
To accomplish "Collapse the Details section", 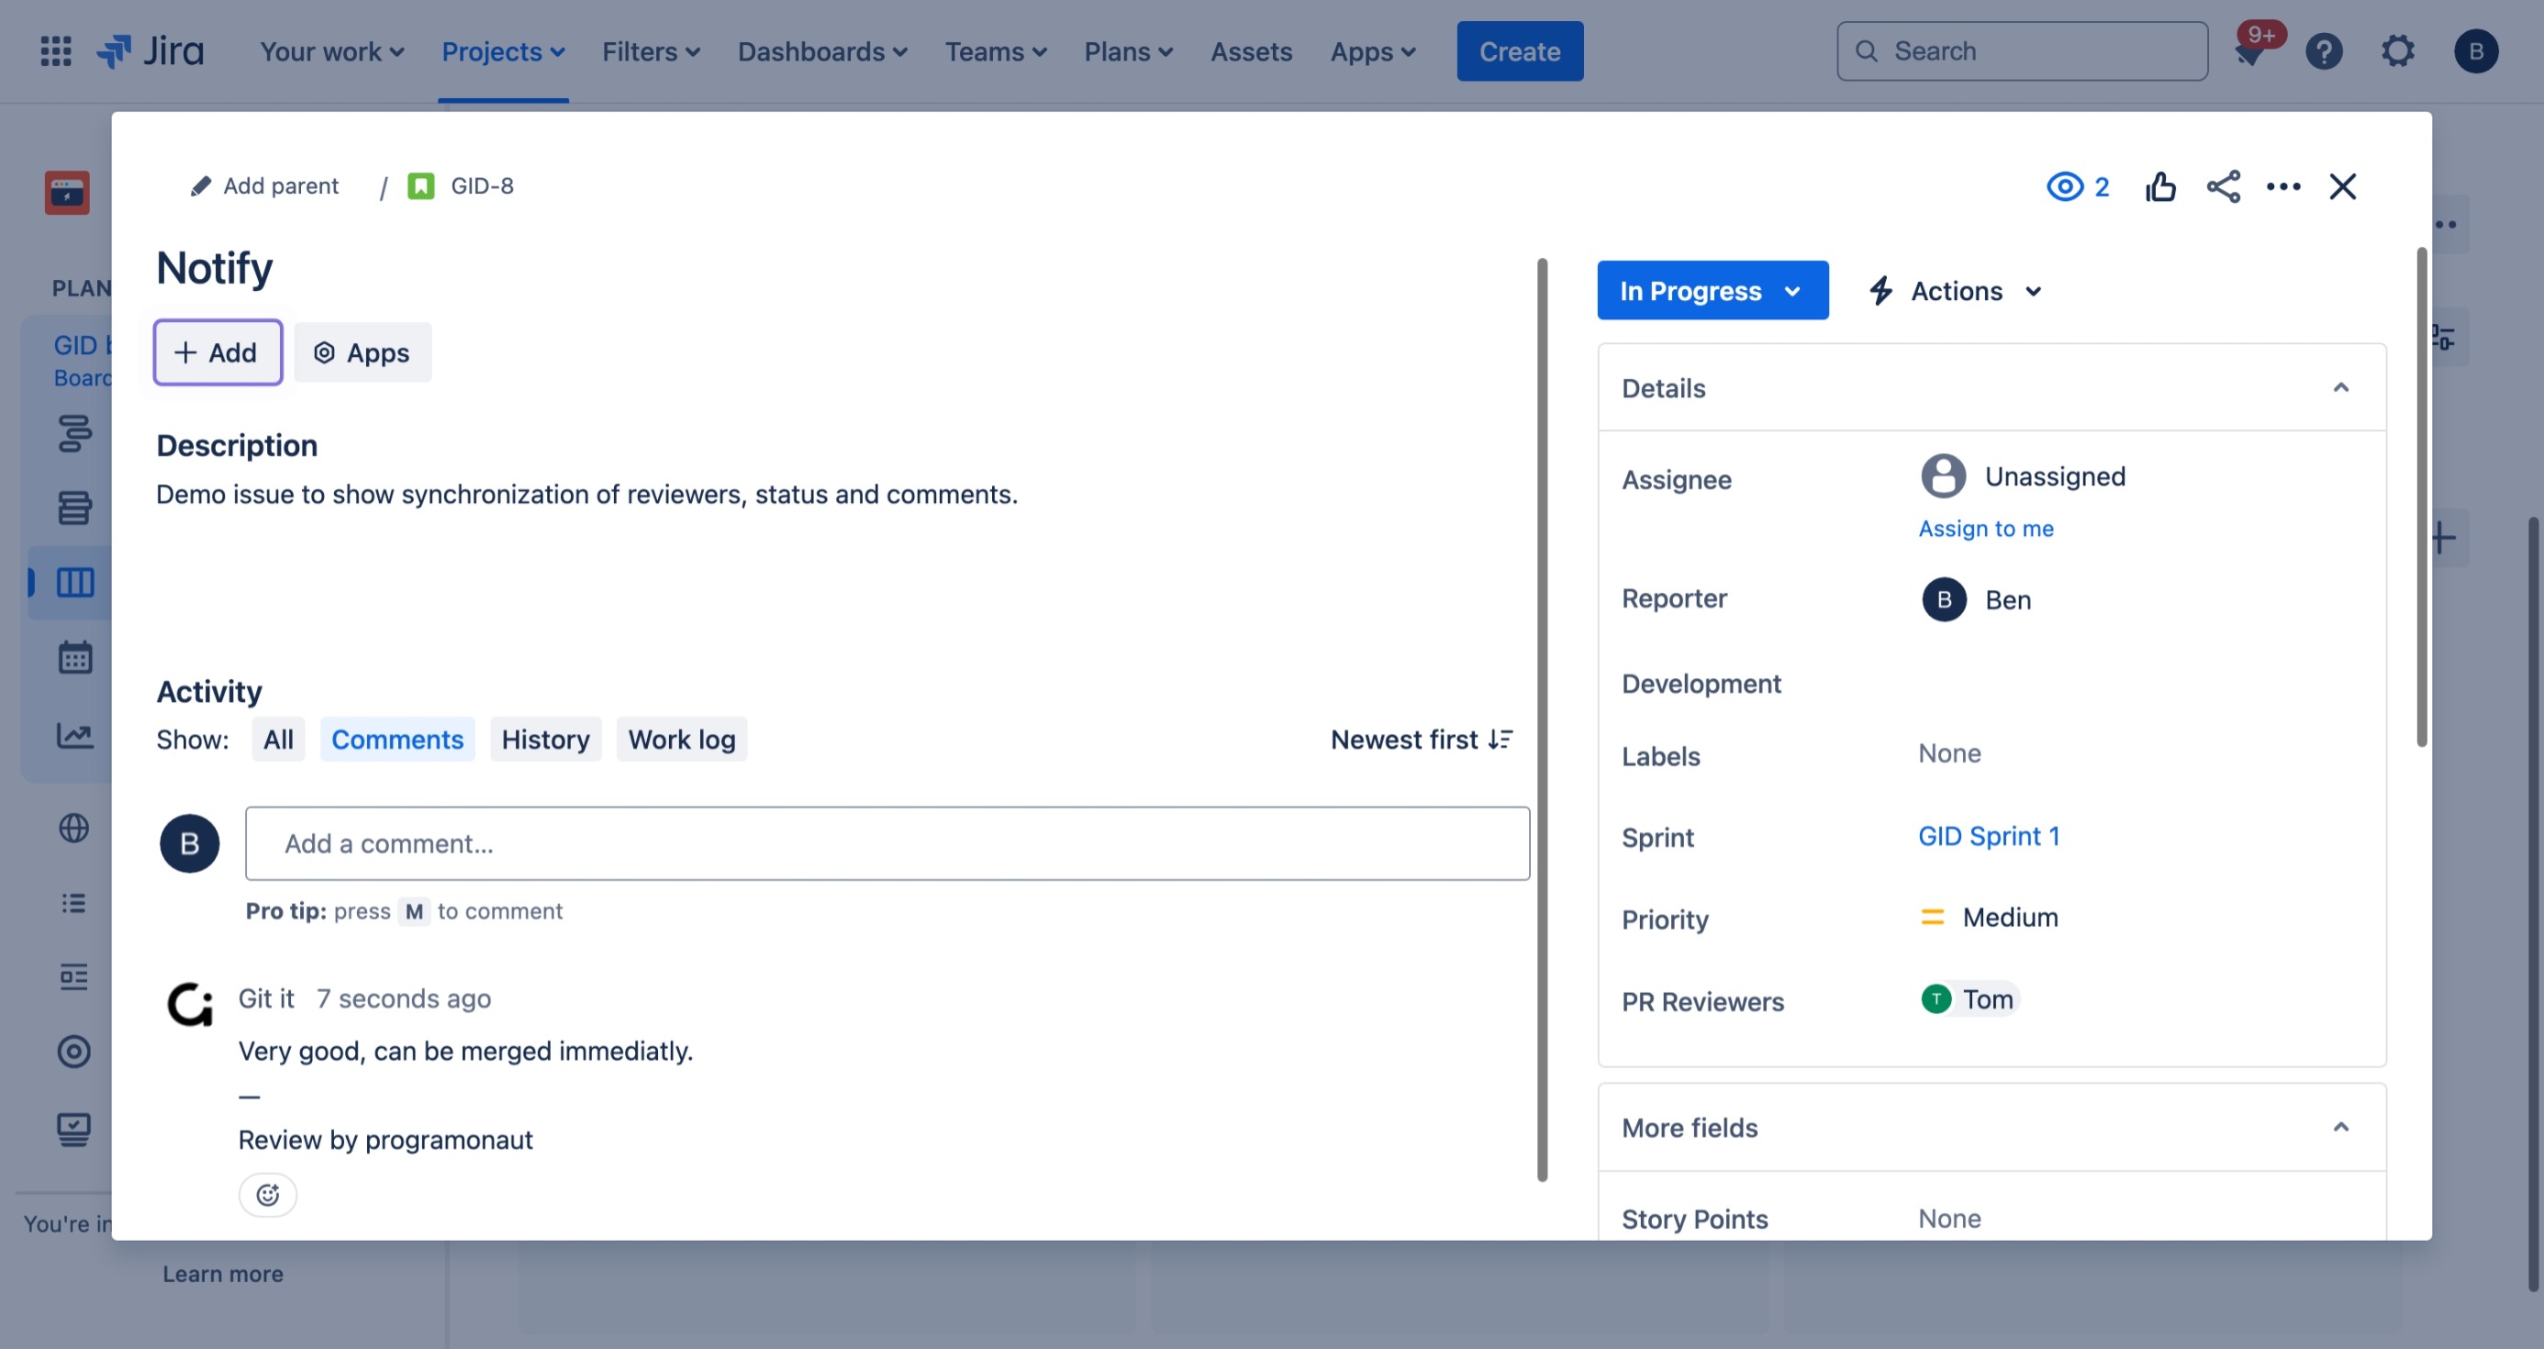I will [2339, 388].
